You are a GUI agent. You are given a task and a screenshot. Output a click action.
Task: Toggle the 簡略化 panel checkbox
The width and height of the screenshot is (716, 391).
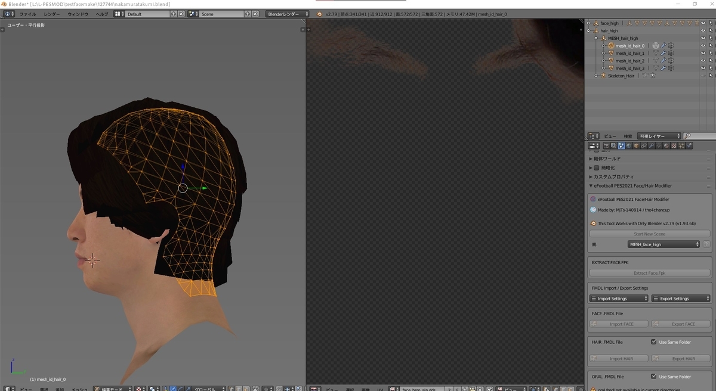click(x=597, y=168)
